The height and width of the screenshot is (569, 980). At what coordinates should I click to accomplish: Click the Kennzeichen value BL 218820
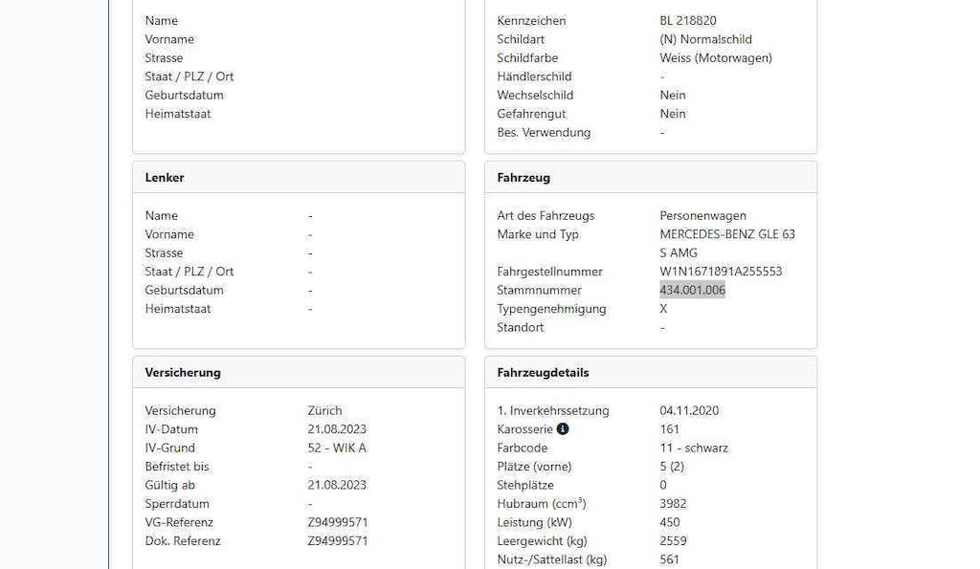tap(688, 21)
